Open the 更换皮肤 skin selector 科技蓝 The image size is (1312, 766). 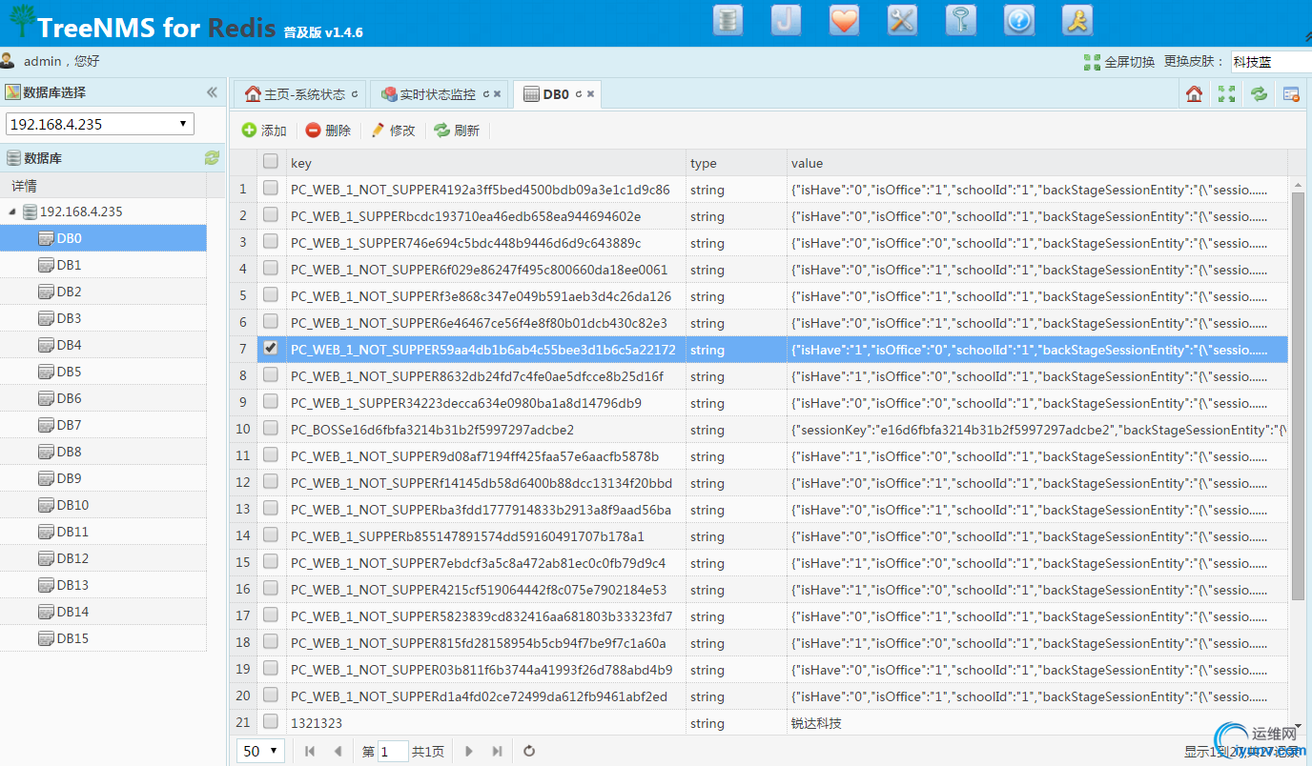[x=1271, y=62]
